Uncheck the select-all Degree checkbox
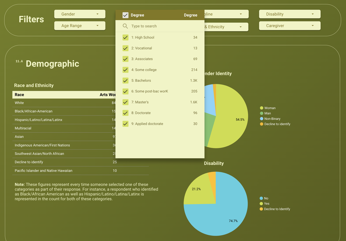This screenshot has width=346, height=241. [x=125, y=15]
